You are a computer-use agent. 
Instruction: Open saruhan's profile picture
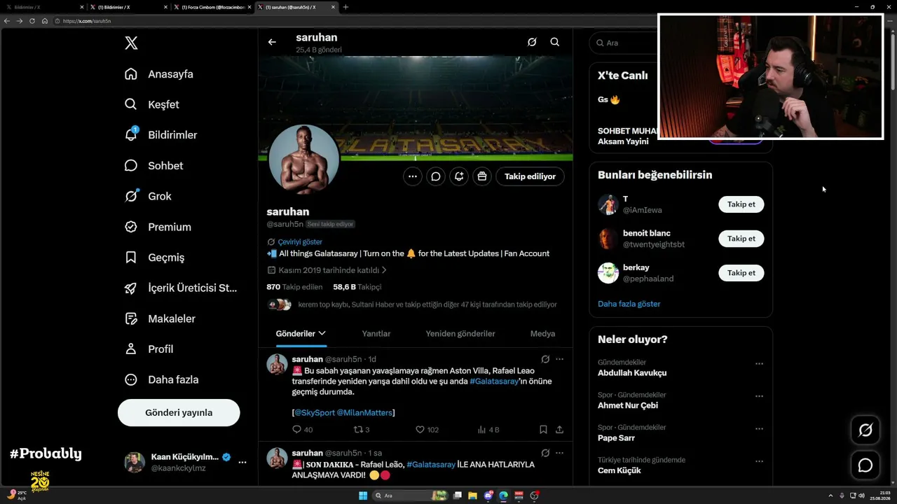pos(303,160)
